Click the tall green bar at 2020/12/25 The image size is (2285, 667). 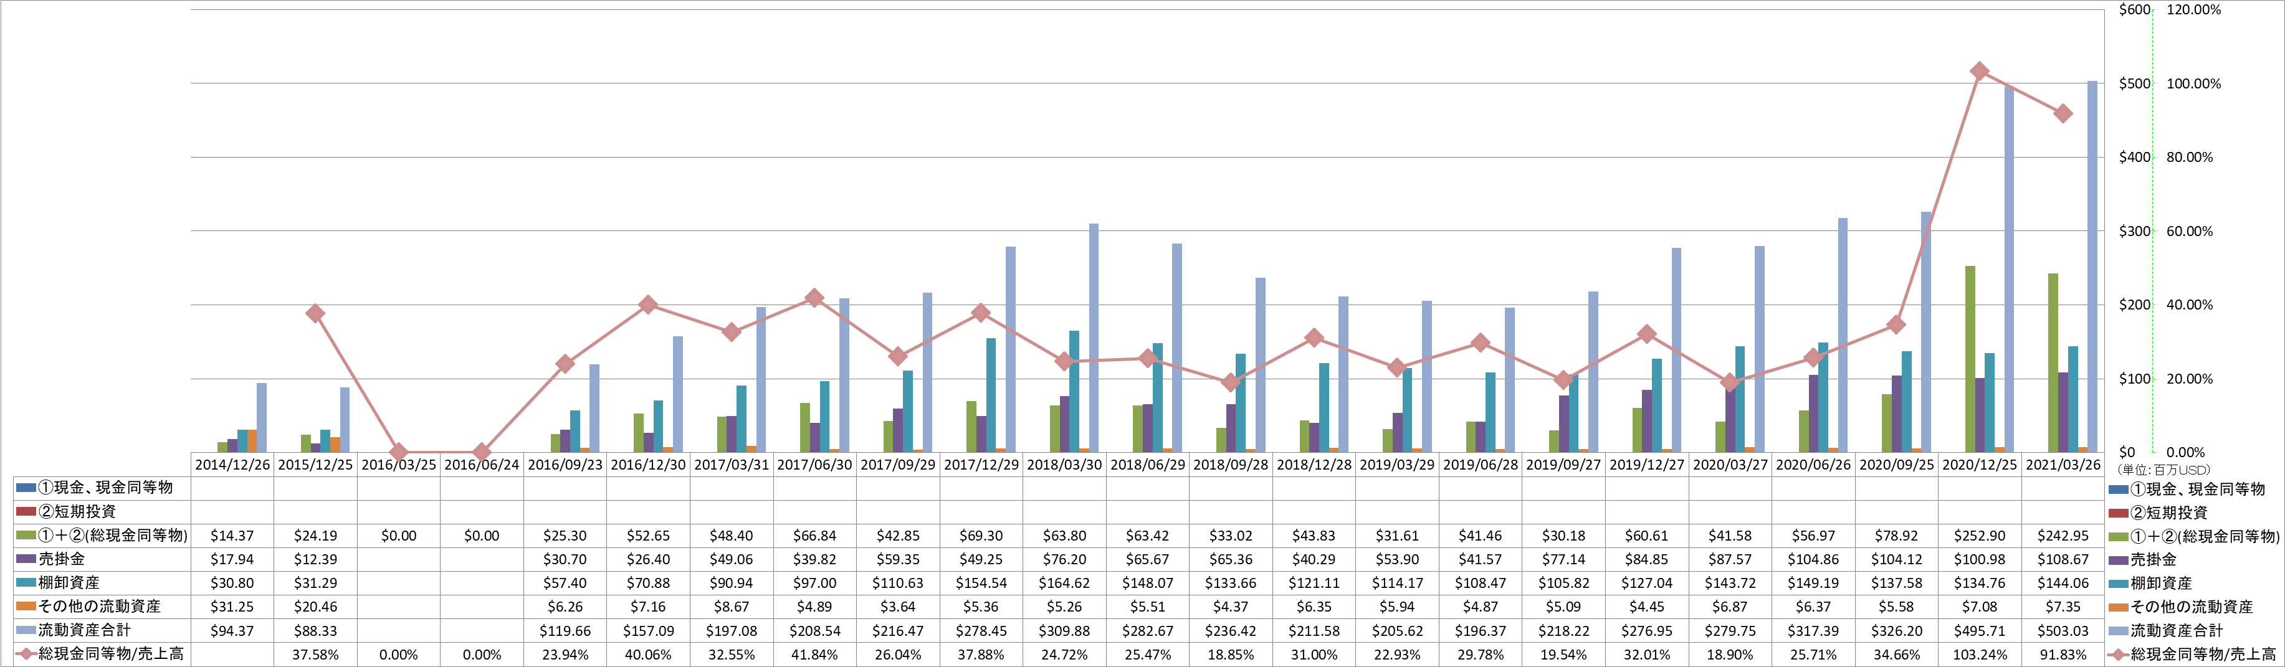tap(1970, 359)
